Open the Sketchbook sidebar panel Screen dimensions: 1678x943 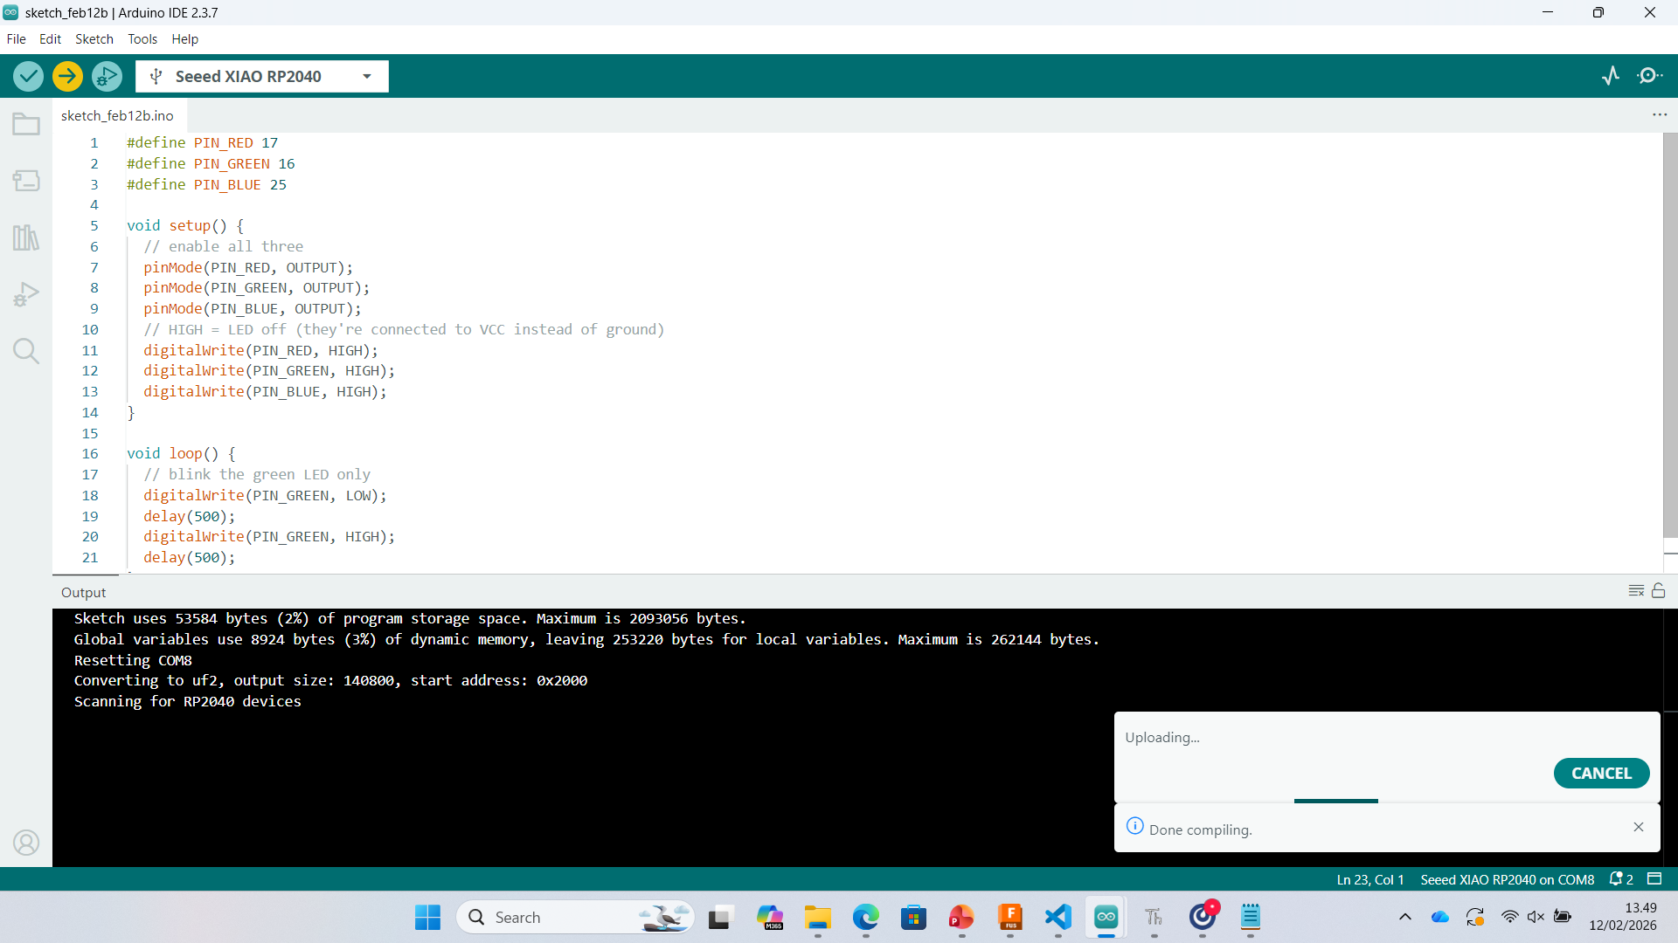point(25,124)
